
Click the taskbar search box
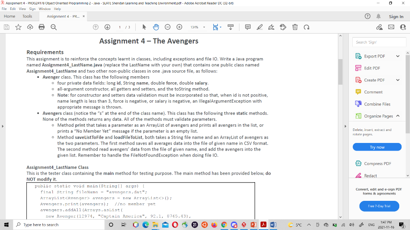[59, 224]
